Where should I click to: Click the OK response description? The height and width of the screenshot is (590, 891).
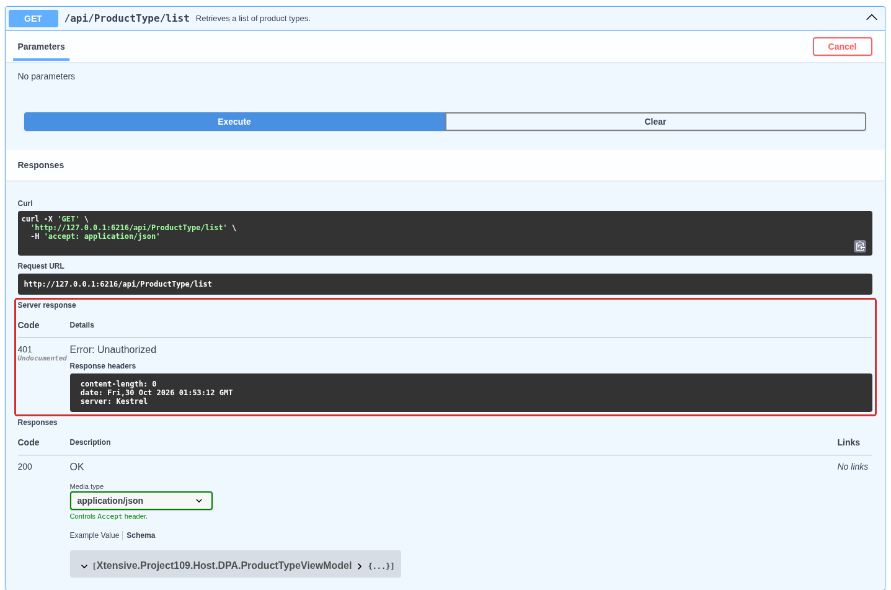[x=77, y=467]
